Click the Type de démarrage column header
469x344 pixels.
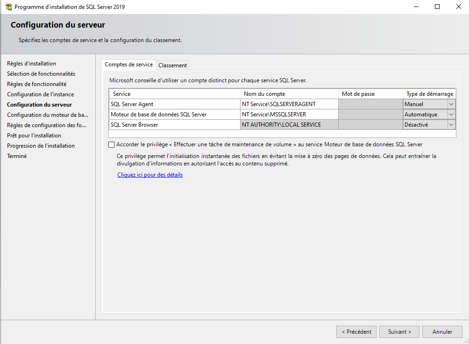[x=429, y=94]
